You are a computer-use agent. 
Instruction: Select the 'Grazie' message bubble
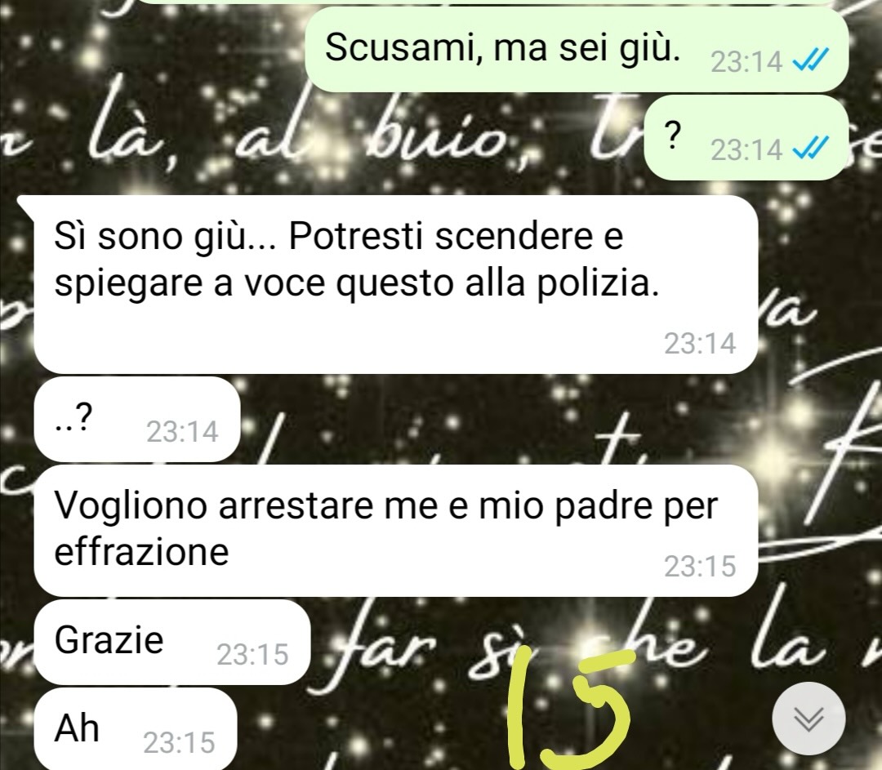pos(172,642)
